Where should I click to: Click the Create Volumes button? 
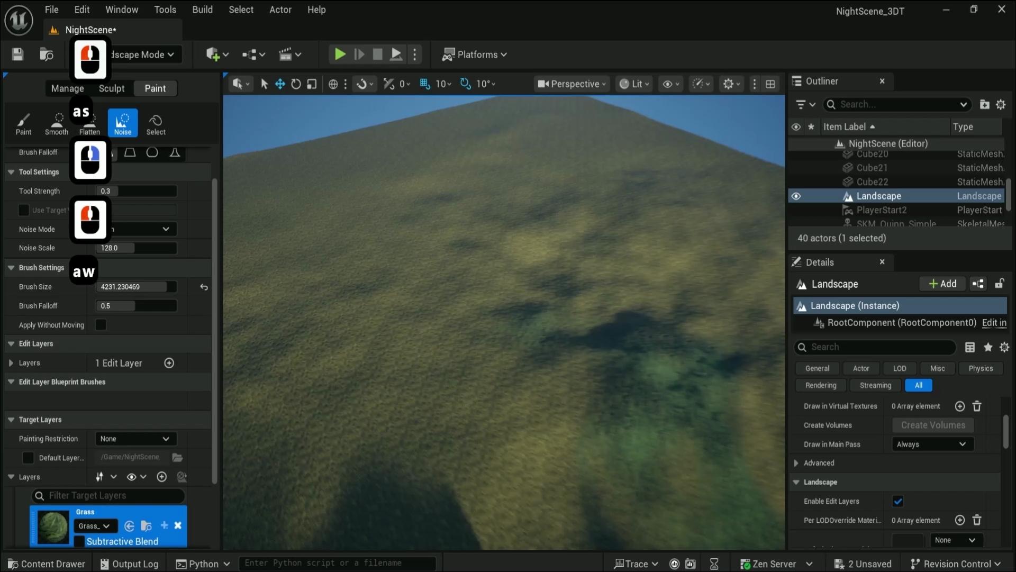933,425
